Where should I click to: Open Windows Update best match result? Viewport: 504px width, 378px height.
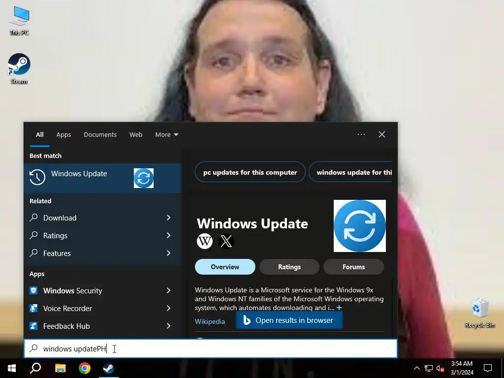pos(102,178)
